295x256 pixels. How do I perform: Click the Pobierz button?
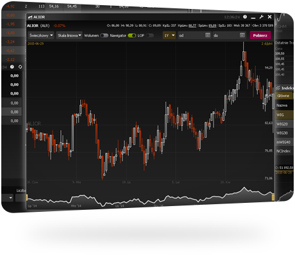tap(260, 35)
